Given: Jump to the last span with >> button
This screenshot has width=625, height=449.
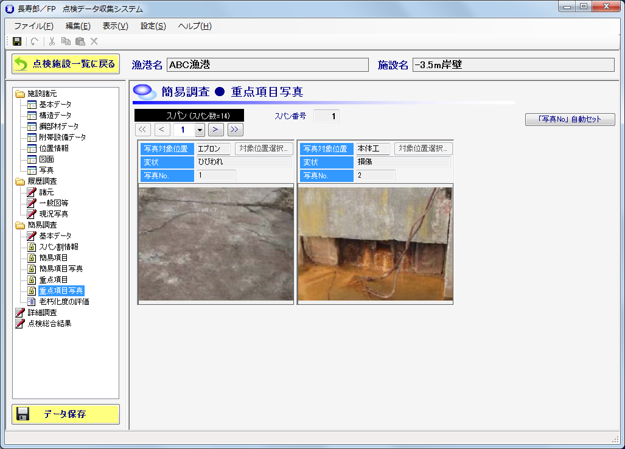Looking at the screenshot, I should click(x=236, y=129).
